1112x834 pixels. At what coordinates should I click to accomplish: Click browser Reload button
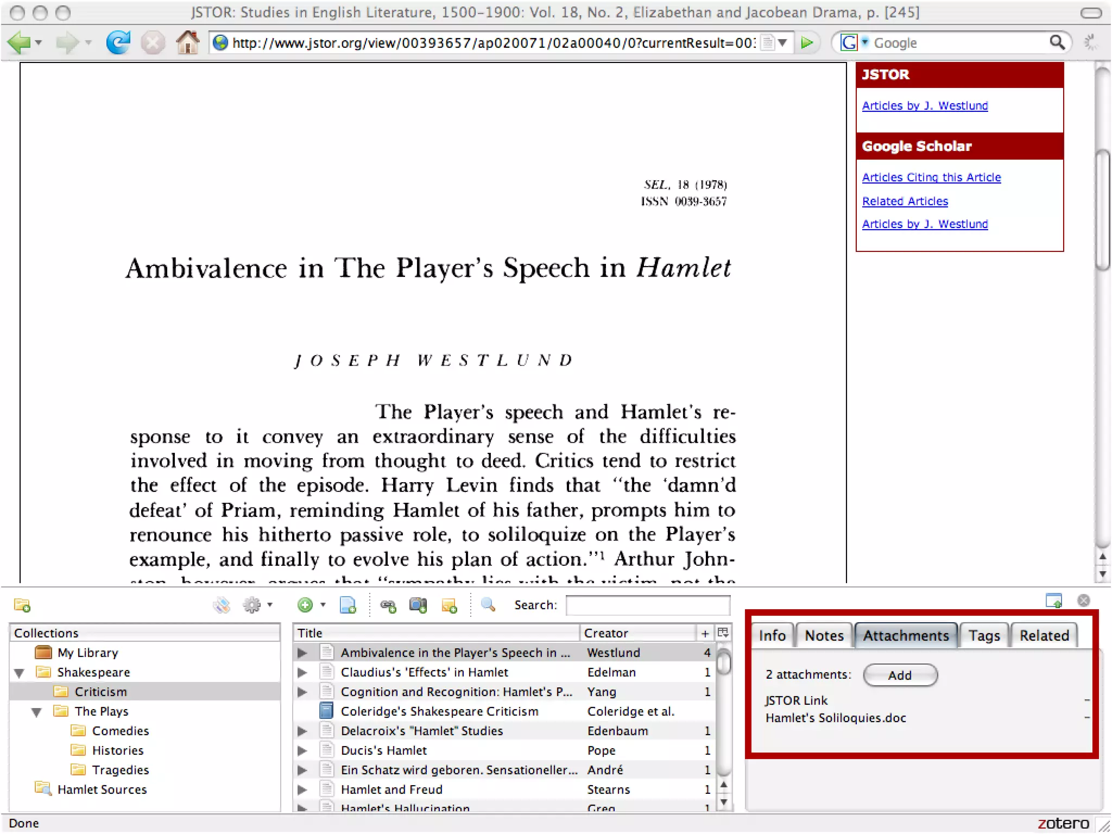coord(118,42)
